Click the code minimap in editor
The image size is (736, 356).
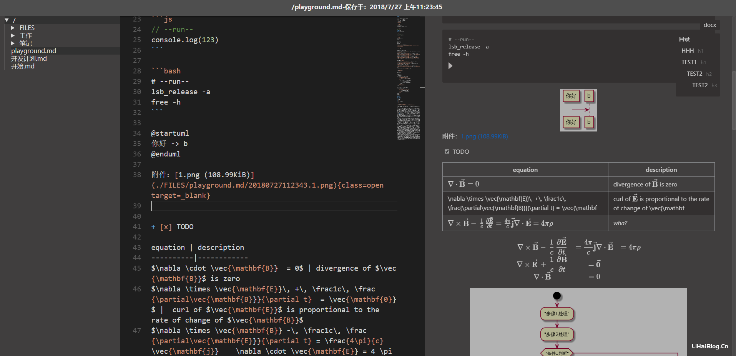pos(409,78)
